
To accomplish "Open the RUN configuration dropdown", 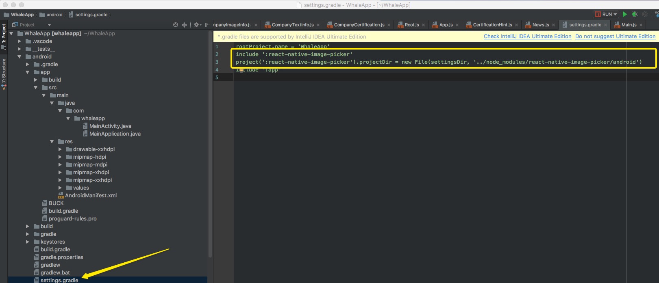I will click(606, 14).
